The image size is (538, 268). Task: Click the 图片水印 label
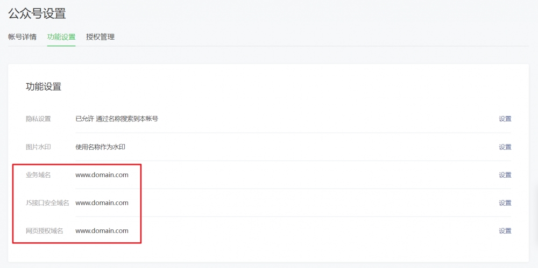click(38, 147)
